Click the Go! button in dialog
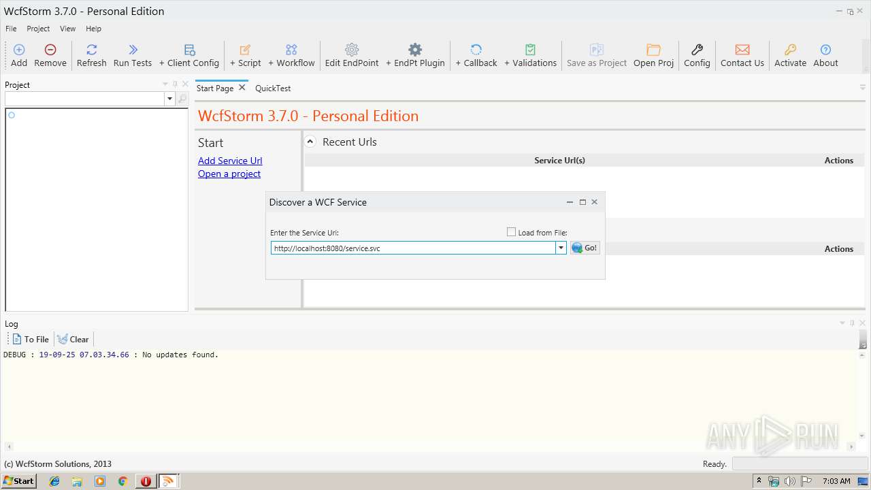Screen dimensions: 871x490 tap(585, 248)
